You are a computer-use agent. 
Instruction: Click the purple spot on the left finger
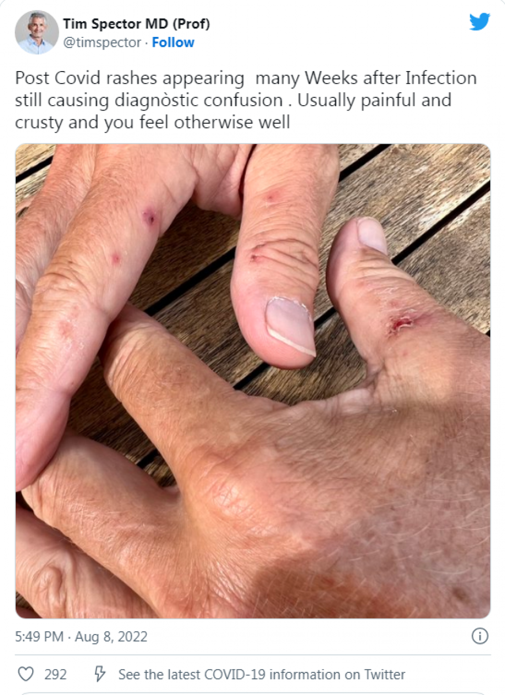[149, 217]
